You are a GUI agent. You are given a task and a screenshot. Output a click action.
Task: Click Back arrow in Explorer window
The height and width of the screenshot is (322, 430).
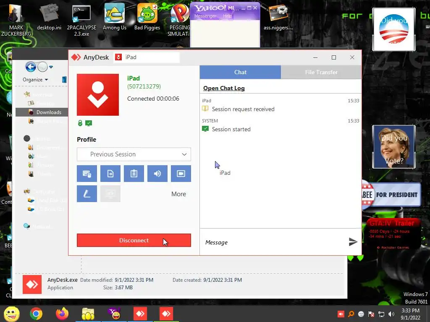31,67
